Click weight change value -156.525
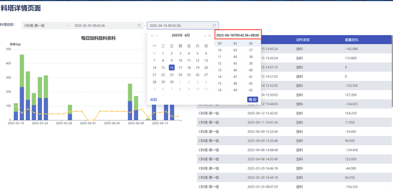This screenshot has width=393, height=189. [x=352, y=187]
